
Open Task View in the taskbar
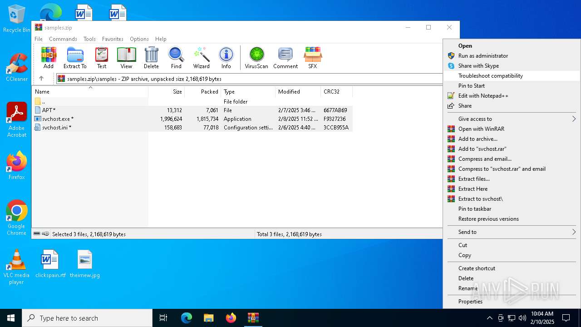pos(163,318)
